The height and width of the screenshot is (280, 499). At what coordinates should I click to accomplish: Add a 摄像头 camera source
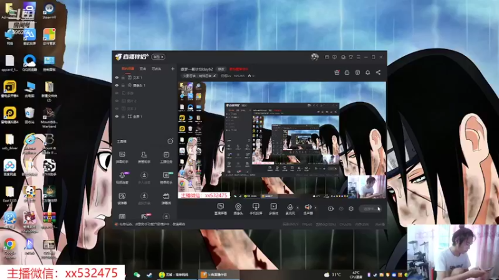point(238,209)
